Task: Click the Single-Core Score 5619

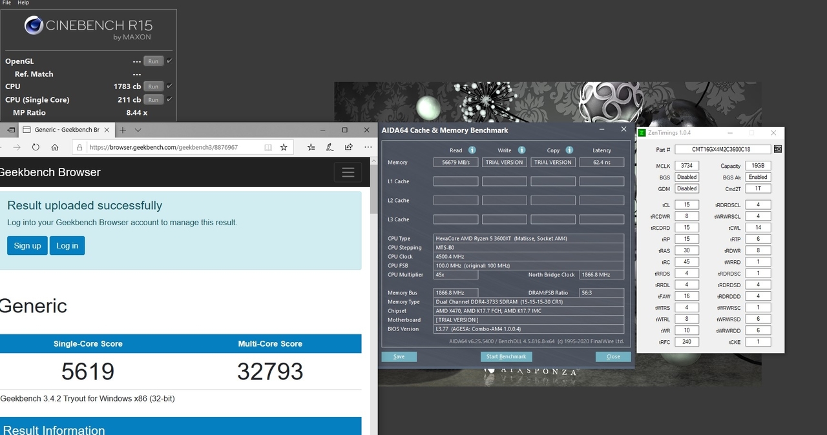Action: (88, 371)
